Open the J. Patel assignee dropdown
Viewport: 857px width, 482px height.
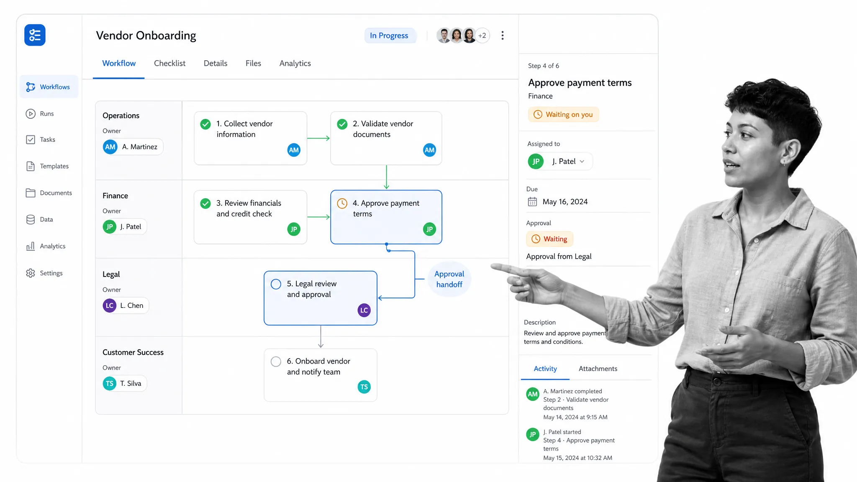pyautogui.click(x=560, y=162)
